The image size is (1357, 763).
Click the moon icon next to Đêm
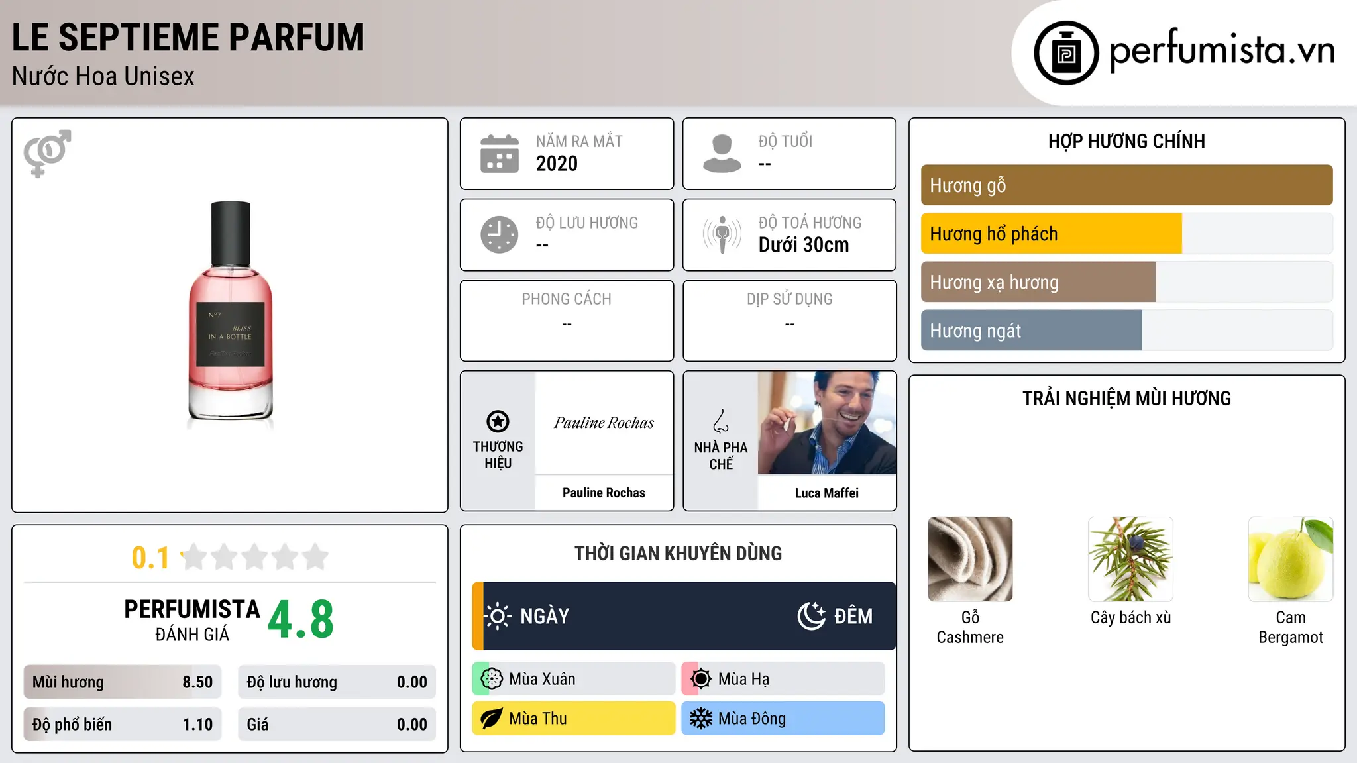811,616
